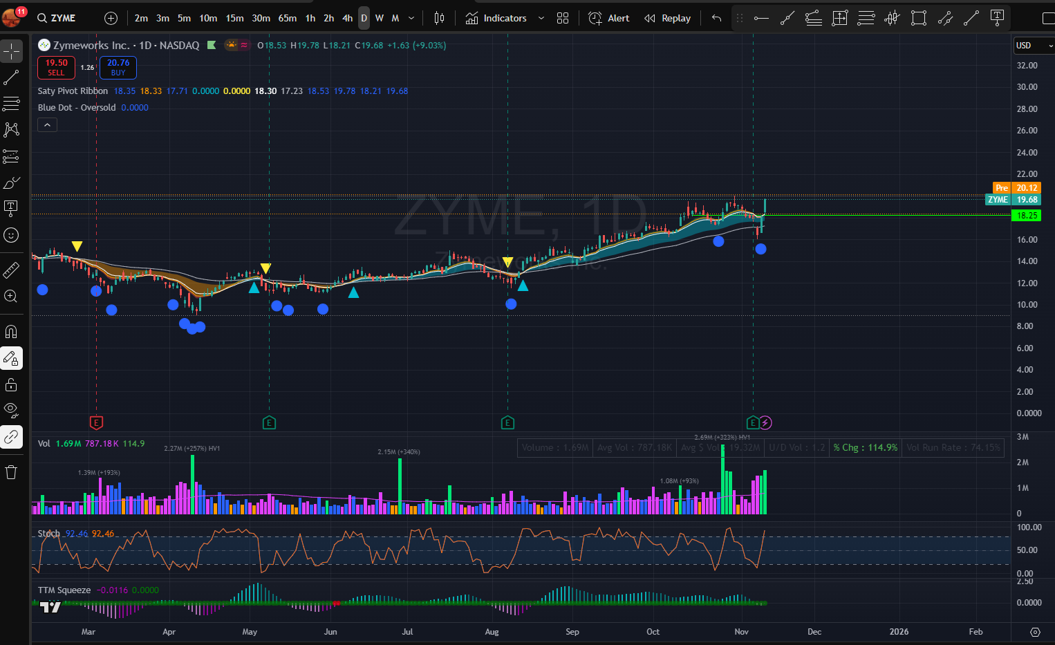Select the boxed crosshair tool in favorites bar
This screenshot has width=1055, height=645.
(x=840, y=18)
